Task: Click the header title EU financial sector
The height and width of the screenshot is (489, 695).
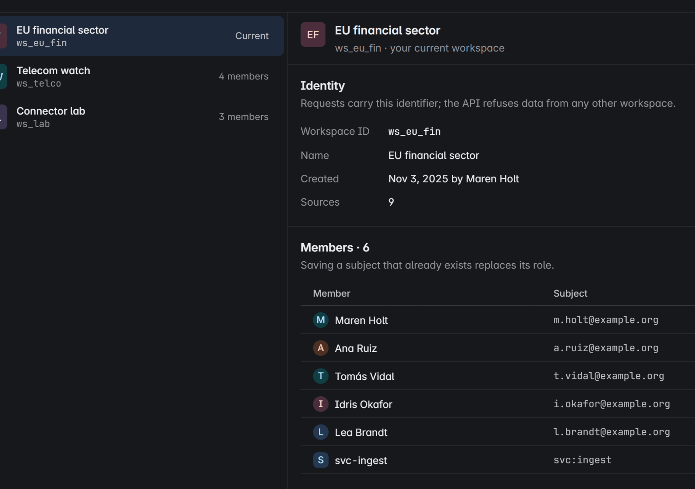Action: [388, 31]
